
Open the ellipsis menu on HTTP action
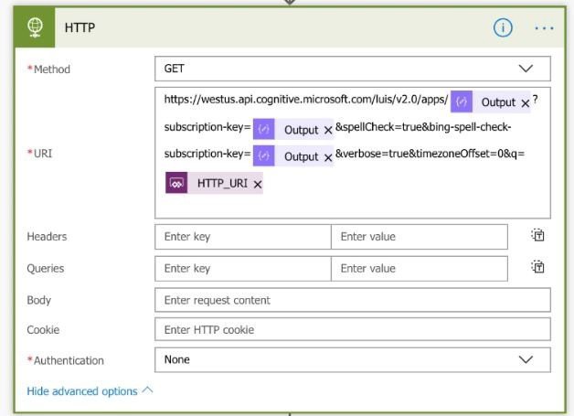click(544, 28)
